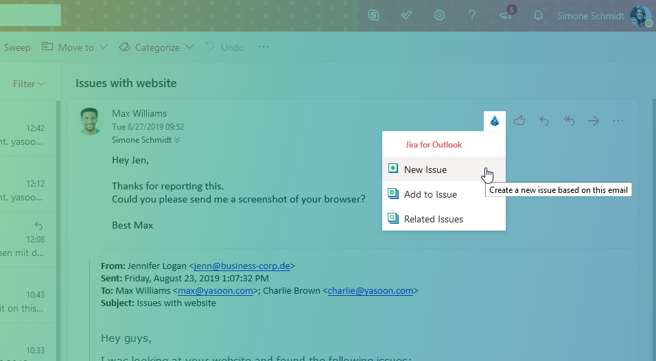Screen dimensions: 656x361
Task: Open Simone Schmidt account profile picture
Action: pos(640,16)
